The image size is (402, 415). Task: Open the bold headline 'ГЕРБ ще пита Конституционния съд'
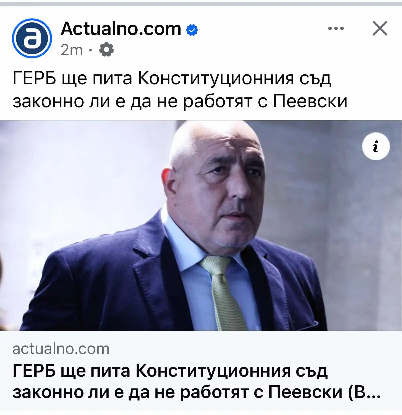point(170,371)
